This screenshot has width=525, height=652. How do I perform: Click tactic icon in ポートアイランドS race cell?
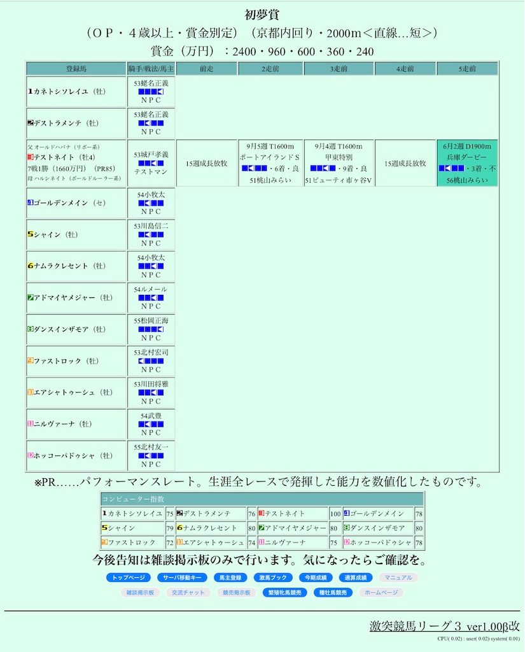(255, 168)
